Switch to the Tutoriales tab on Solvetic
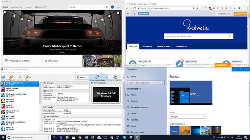This screenshot has width=250, height=140. point(147,47)
